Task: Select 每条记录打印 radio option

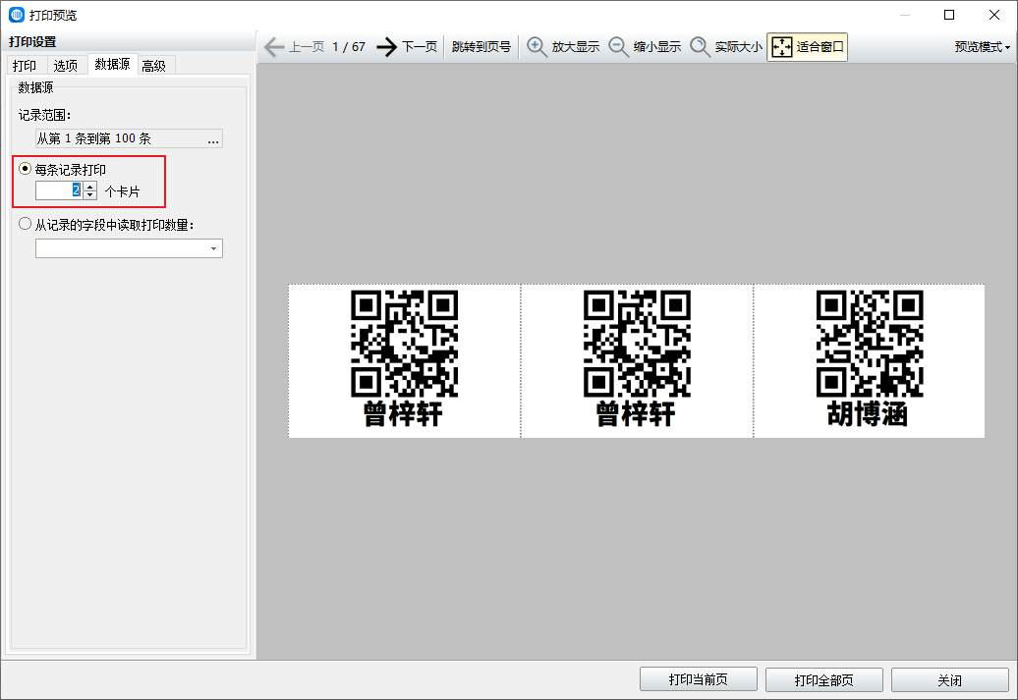Action: click(x=26, y=169)
